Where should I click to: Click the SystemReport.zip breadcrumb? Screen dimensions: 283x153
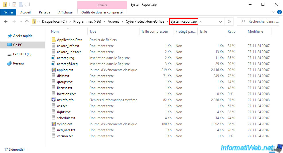184,21
